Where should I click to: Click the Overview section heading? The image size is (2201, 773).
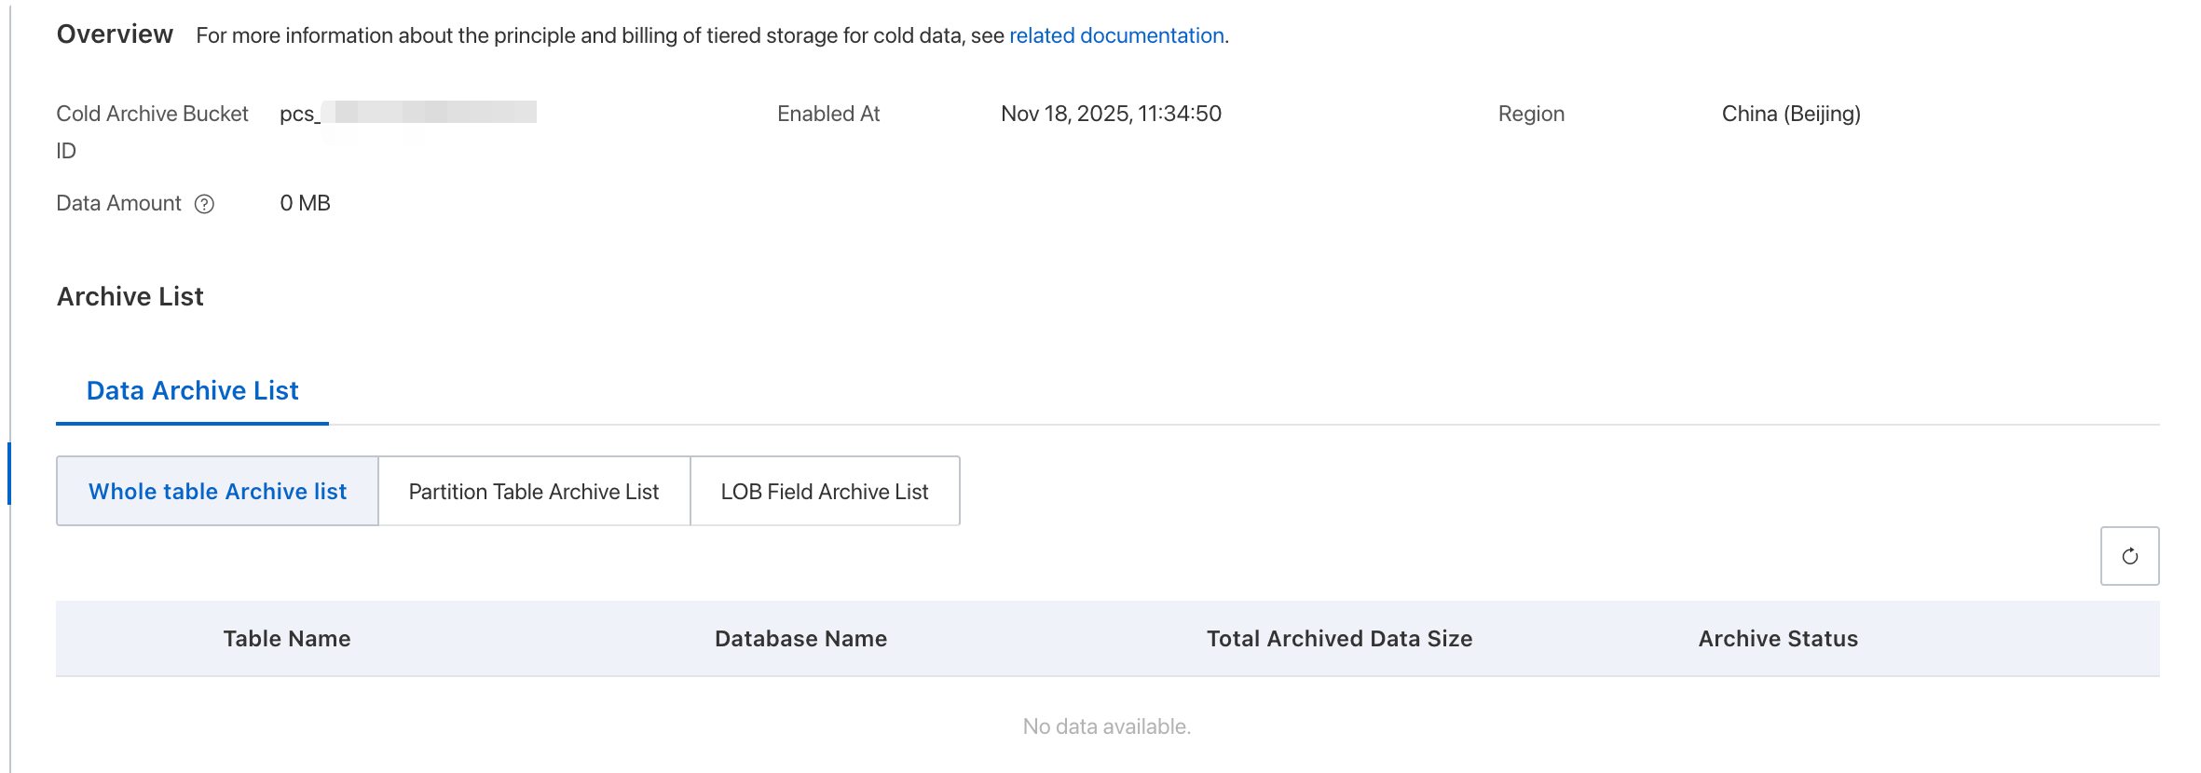tap(115, 34)
